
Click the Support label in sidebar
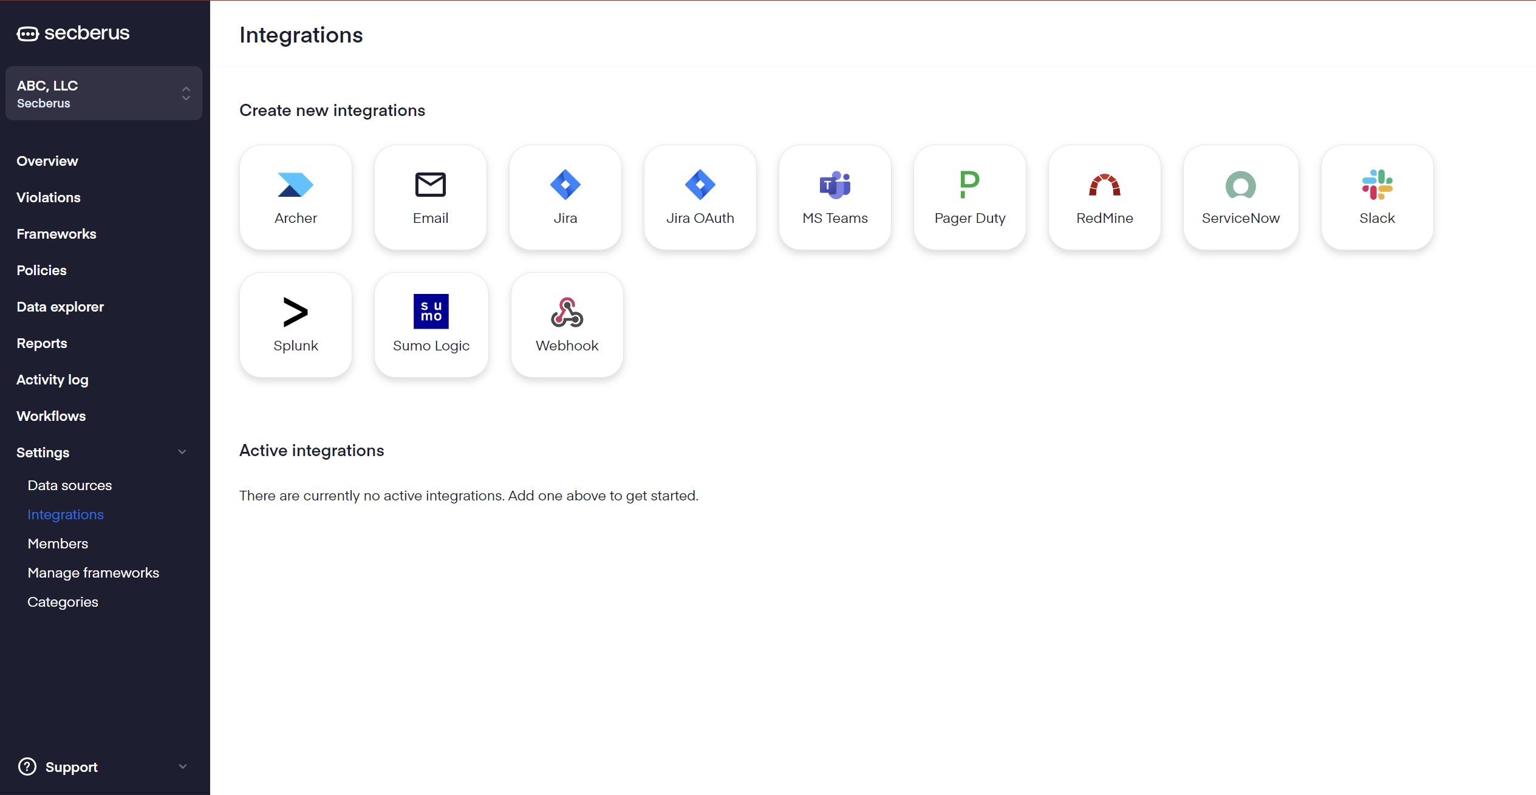pyautogui.click(x=71, y=767)
